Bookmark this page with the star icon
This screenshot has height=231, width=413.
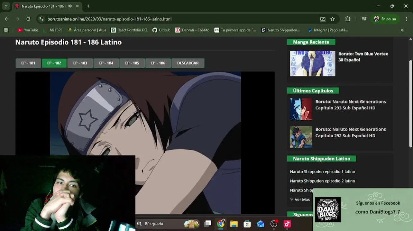(x=333, y=19)
